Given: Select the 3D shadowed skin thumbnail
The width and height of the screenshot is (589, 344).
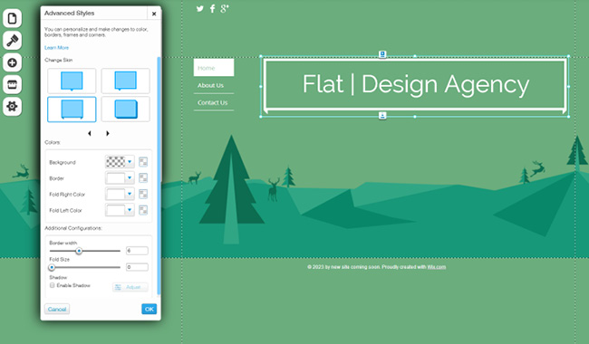Looking at the screenshot, I should (x=125, y=110).
